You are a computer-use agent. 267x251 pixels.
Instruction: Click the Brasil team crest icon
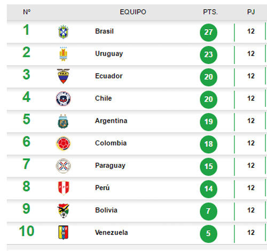pos(64,32)
